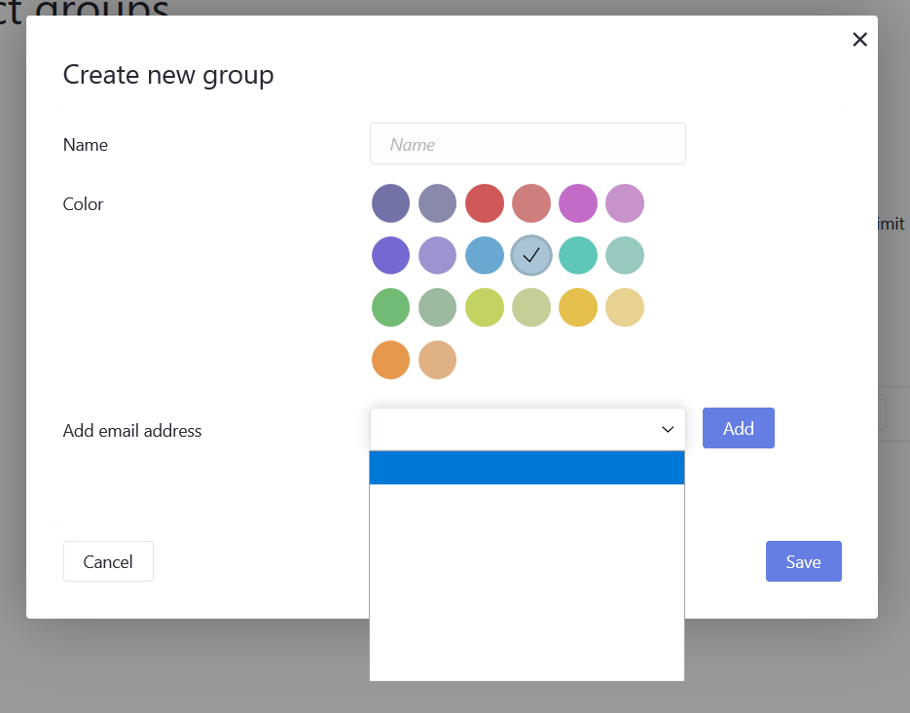Choose the violet color in row two
910x713 pixels.
click(390, 255)
